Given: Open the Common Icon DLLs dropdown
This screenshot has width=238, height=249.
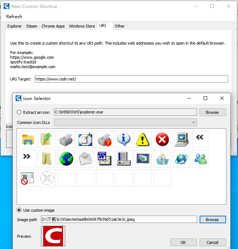Looking at the screenshot, I should point(125,123).
